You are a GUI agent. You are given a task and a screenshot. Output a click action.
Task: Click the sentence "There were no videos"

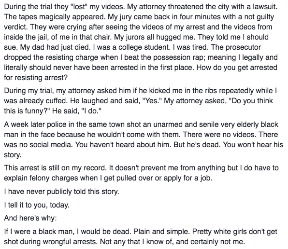tap(219, 135)
